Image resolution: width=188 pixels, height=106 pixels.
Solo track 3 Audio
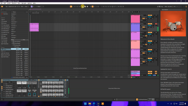pos(154,32)
